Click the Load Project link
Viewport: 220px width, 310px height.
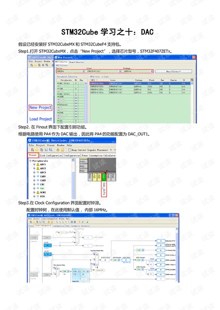tap(40, 119)
